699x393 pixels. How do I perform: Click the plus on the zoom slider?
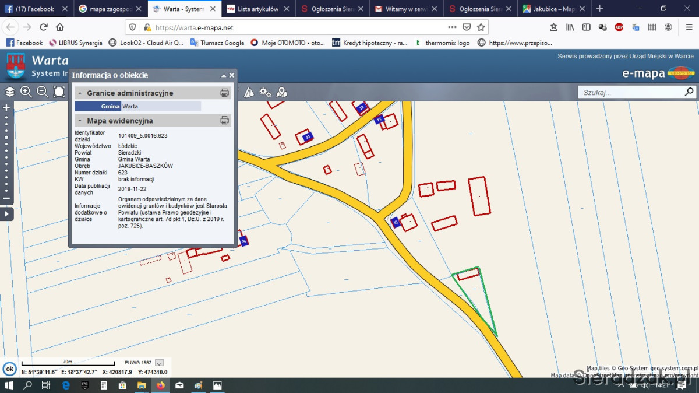(6, 108)
